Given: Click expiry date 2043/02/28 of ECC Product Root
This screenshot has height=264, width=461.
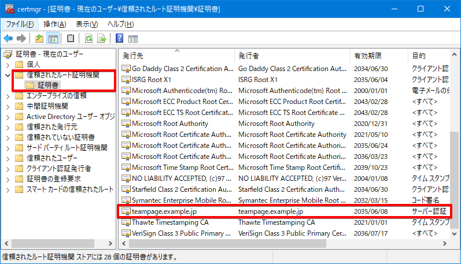Looking at the screenshot, I should point(371,102).
